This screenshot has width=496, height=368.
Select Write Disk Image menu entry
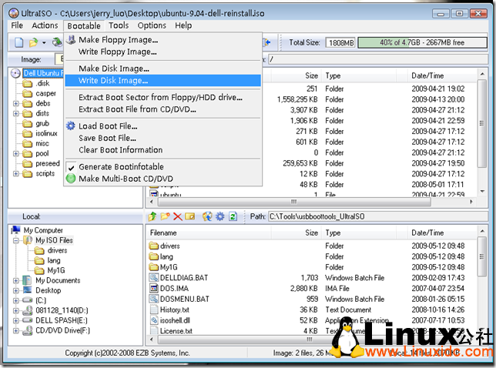[x=113, y=80]
